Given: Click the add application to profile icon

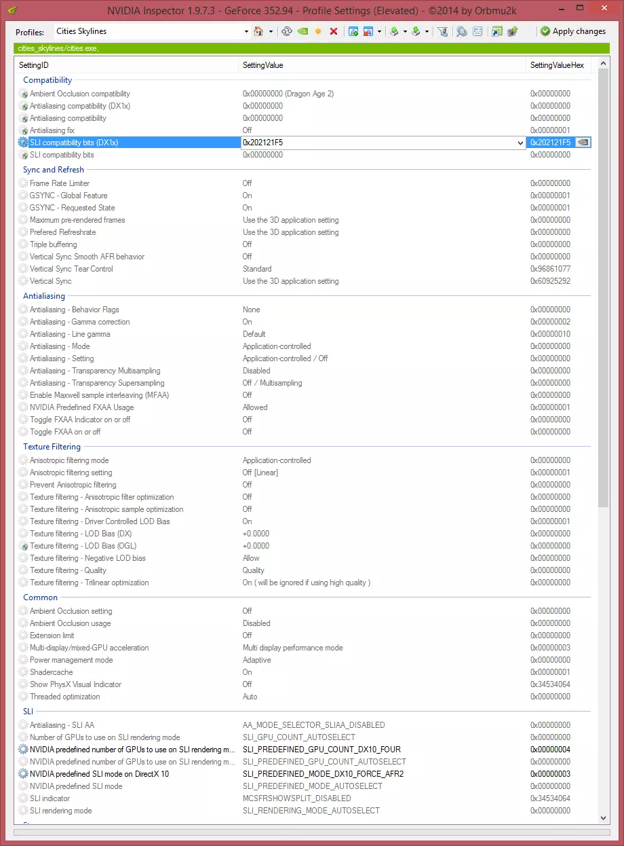Looking at the screenshot, I should [353, 31].
